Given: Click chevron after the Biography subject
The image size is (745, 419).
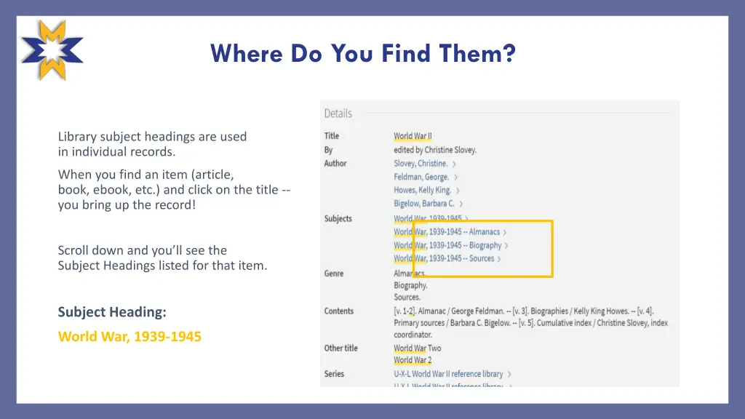Looking at the screenshot, I should (506, 246).
